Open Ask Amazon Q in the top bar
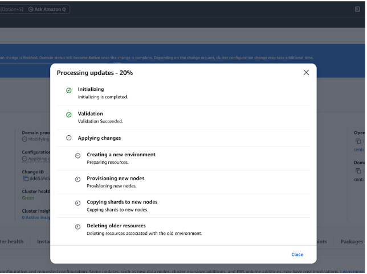 (48, 10)
